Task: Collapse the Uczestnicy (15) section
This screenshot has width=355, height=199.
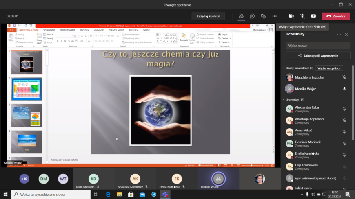Action: pos(284,100)
